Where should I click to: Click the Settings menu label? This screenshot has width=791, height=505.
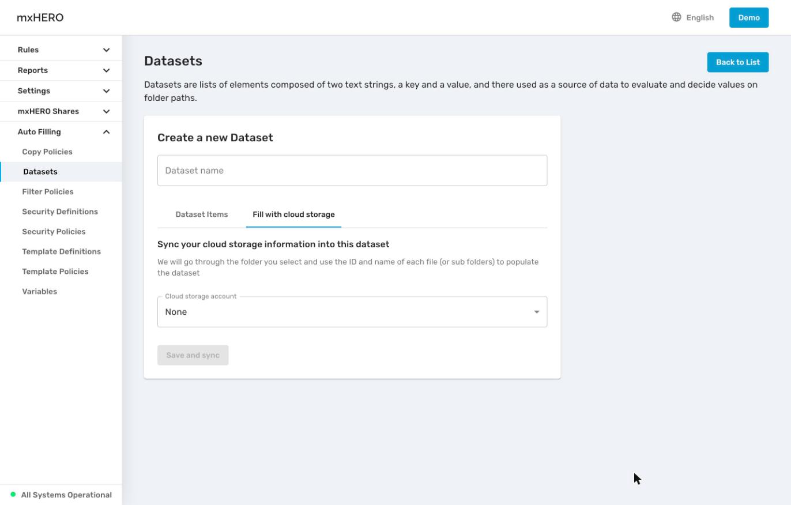(x=34, y=91)
